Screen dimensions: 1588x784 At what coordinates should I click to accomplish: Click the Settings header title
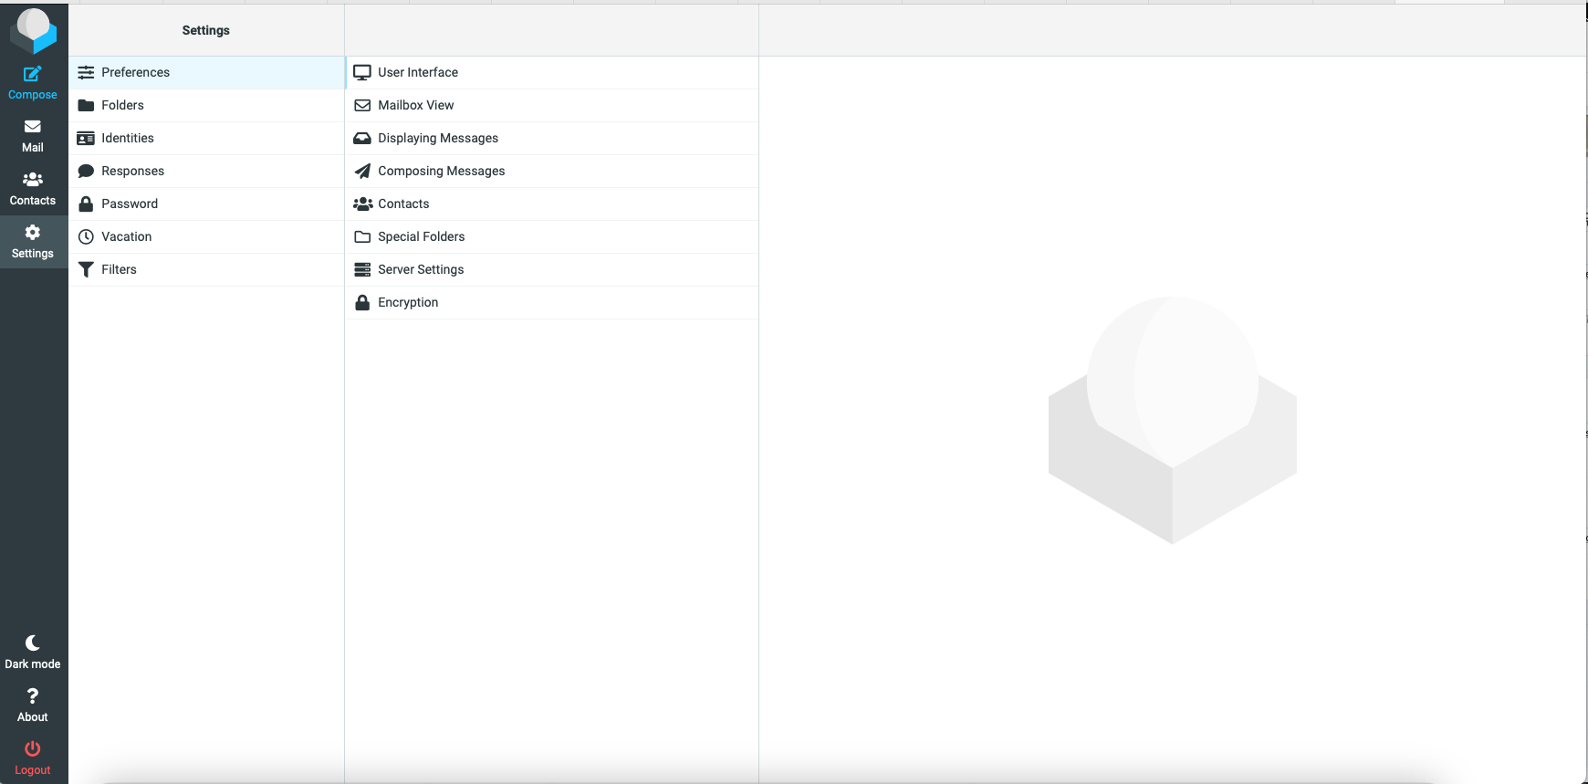pyautogui.click(x=205, y=30)
